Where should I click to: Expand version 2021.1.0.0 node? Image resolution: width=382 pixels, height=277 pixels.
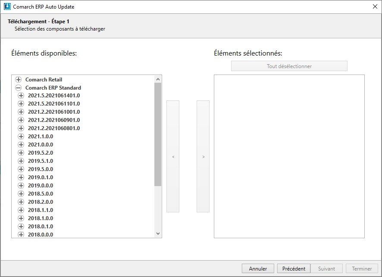(x=21, y=137)
